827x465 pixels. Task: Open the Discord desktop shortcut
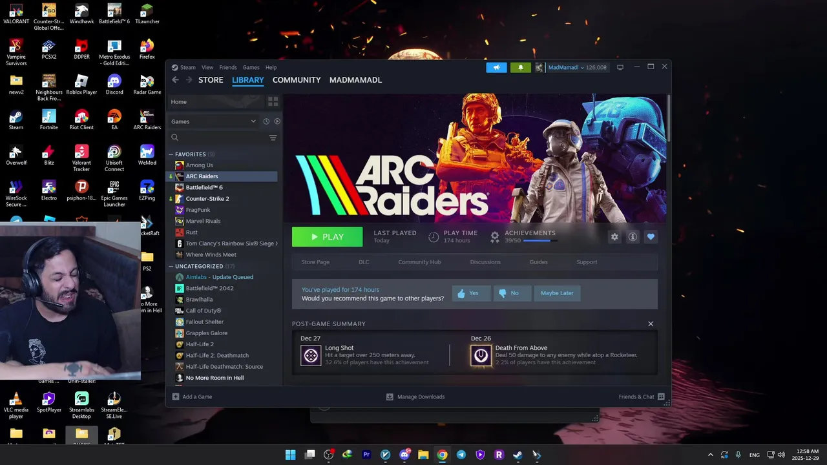(x=114, y=85)
